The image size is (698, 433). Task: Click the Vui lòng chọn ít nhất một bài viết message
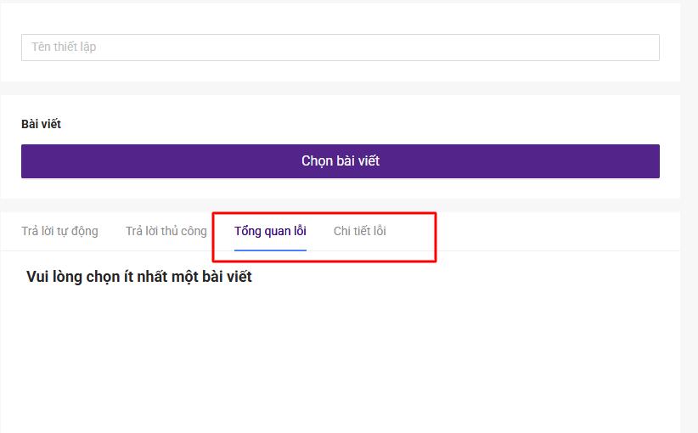click(x=139, y=277)
